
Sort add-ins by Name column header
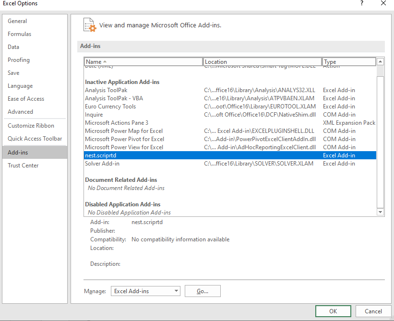[143, 62]
